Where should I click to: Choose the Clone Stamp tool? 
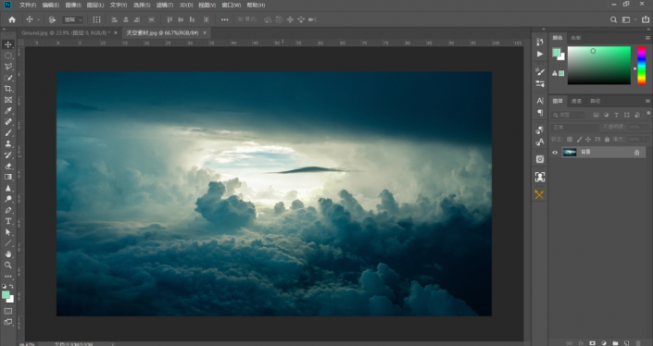tap(8, 144)
